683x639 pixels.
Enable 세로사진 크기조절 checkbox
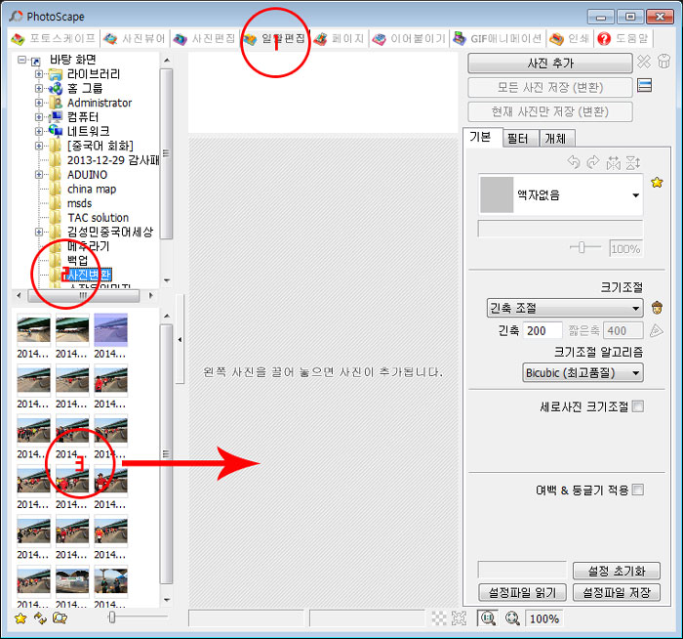(x=638, y=406)
